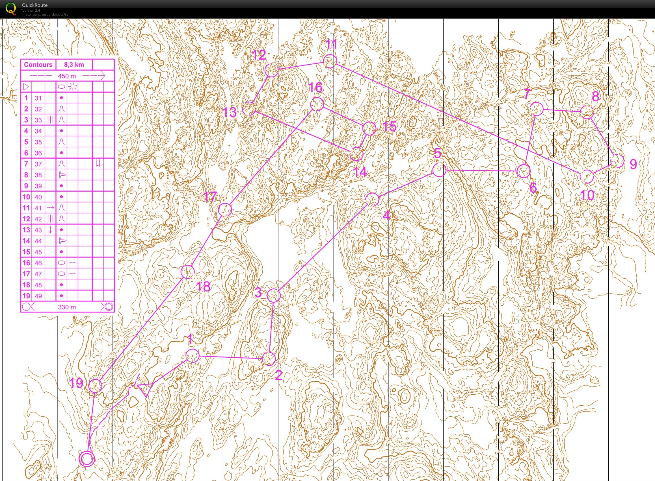Click the Version 2.4 label
This screenshot has height=481, width=655.
(31, 10)
